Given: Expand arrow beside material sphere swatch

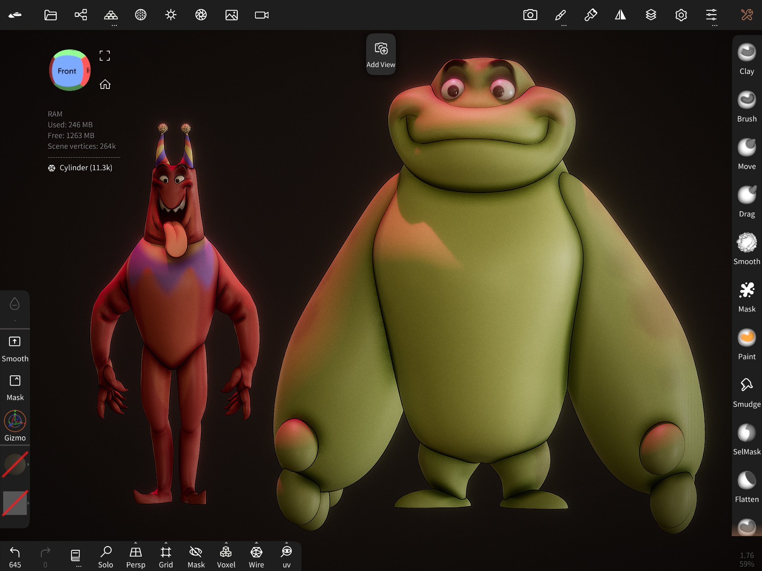Looking at the screenshot, I should 28,465.
